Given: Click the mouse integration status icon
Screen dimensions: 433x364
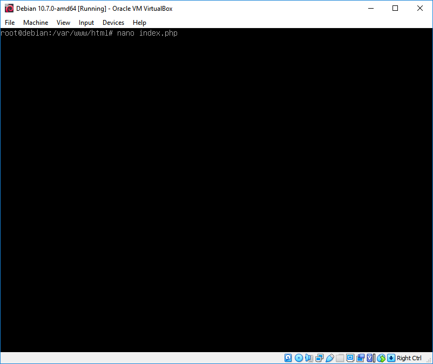Looking at the screenshot, I should (x=381, y=358).
